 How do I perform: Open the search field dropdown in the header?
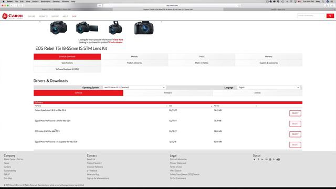[324, 16]
